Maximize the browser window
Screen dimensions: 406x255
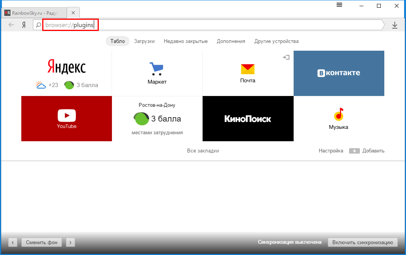click(x=379, y=6)
